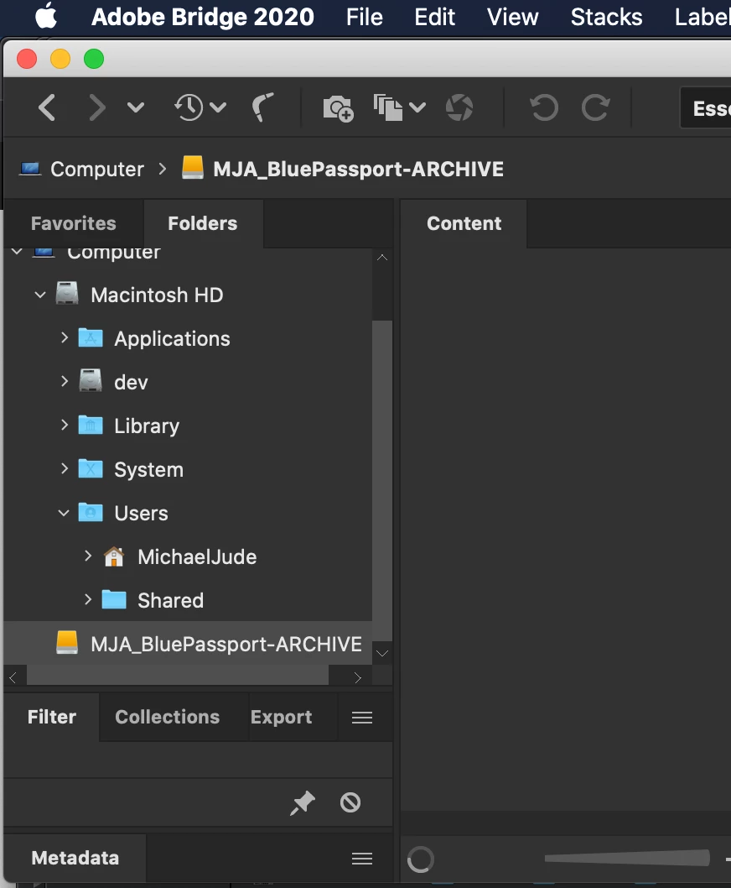Expand the dev volume

pyautogui.click(x=64, y=381)
